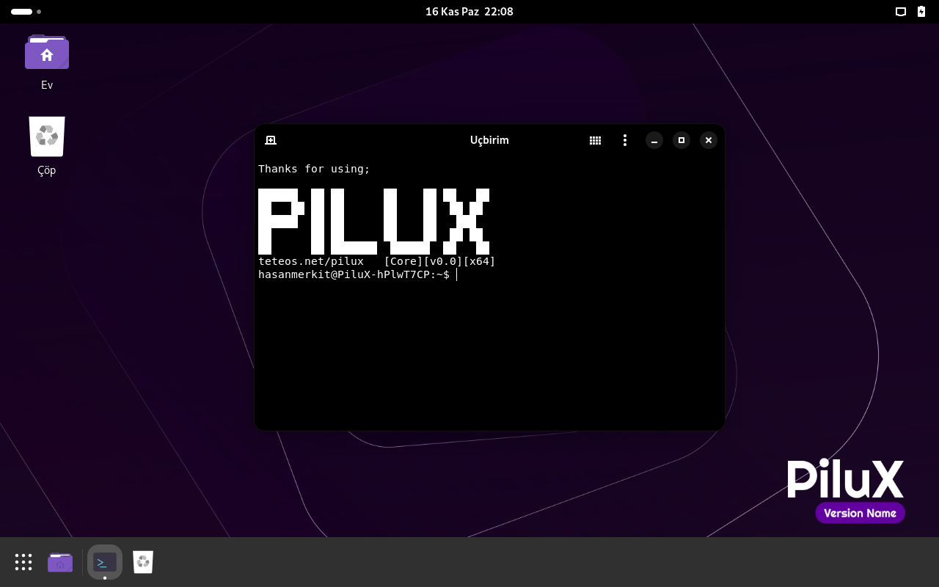
Task: Launch the file manager from the dock
Action: (x=60, y=562)
